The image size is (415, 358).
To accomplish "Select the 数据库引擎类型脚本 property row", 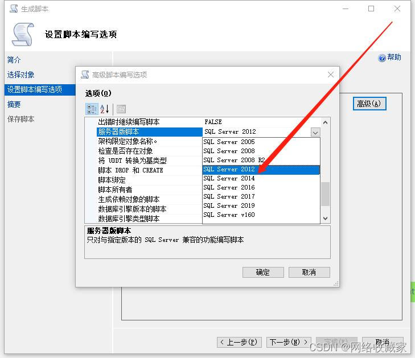I will [150, 219].
